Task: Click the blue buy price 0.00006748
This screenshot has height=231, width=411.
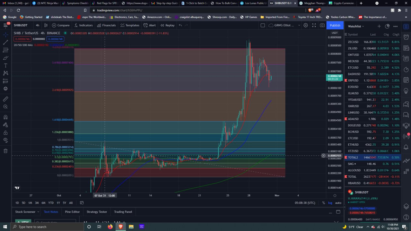Action: pos(55,39)
